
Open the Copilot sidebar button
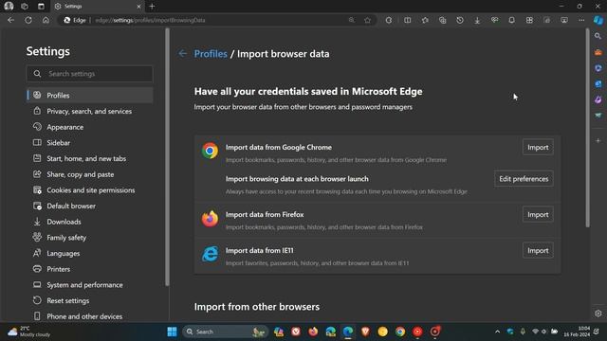[598, 20]
